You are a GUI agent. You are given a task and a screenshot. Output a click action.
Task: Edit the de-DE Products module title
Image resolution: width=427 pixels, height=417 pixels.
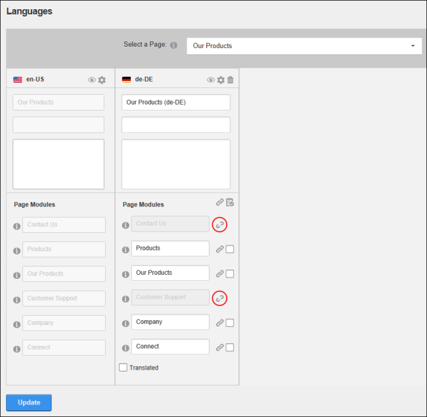click(x=171, y=249)
